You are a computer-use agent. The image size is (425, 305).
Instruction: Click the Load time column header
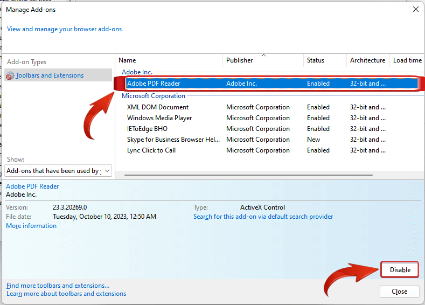[407, 60]
